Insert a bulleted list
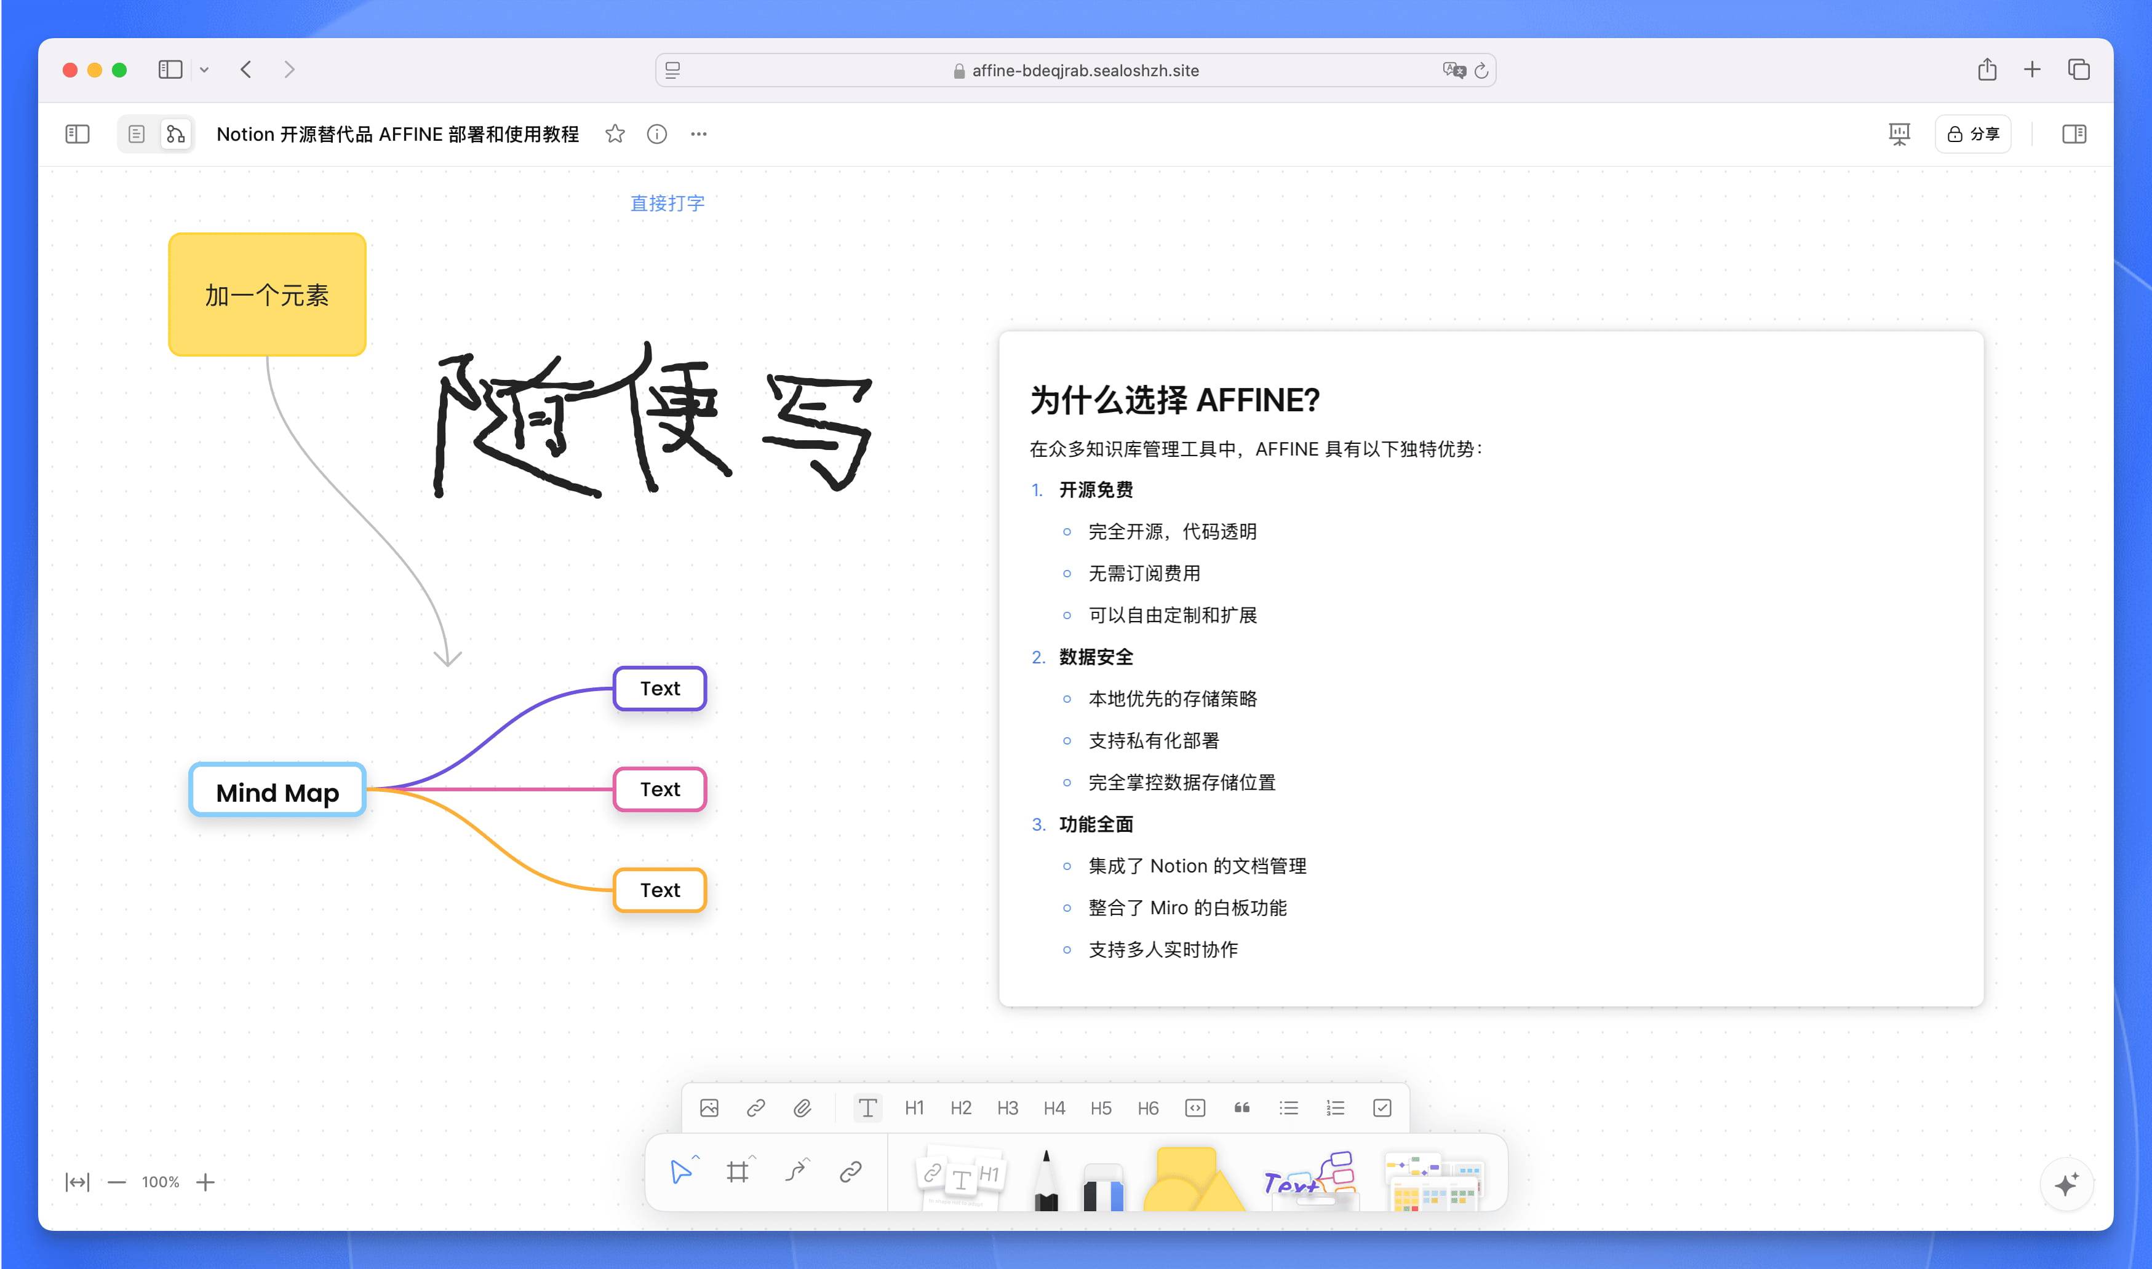 pyautogui.click(x=1289, y=1109)
